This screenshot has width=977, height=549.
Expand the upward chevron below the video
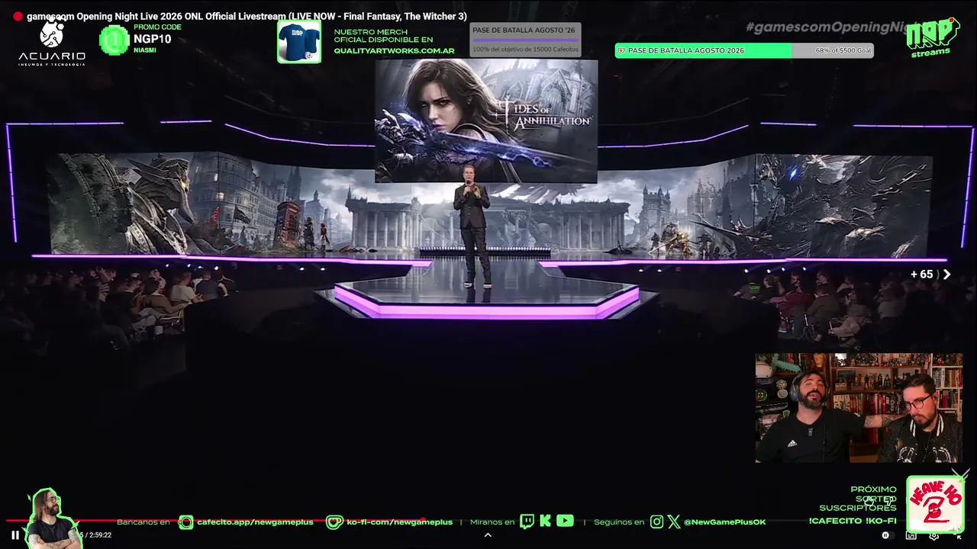pos(488,535)
